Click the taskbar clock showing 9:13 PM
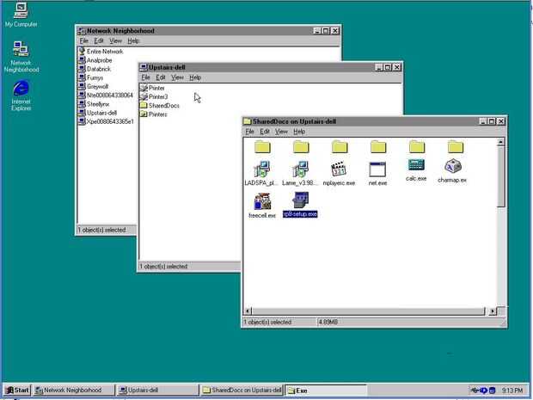Image resolution: width=533 pixels, height=400 pixels. coord(512,391)
